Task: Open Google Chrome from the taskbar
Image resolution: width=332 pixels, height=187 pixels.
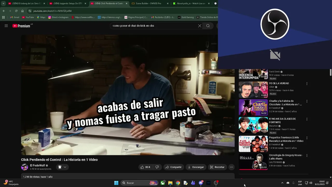Action: pyautogui.click(x=178, y=183)
